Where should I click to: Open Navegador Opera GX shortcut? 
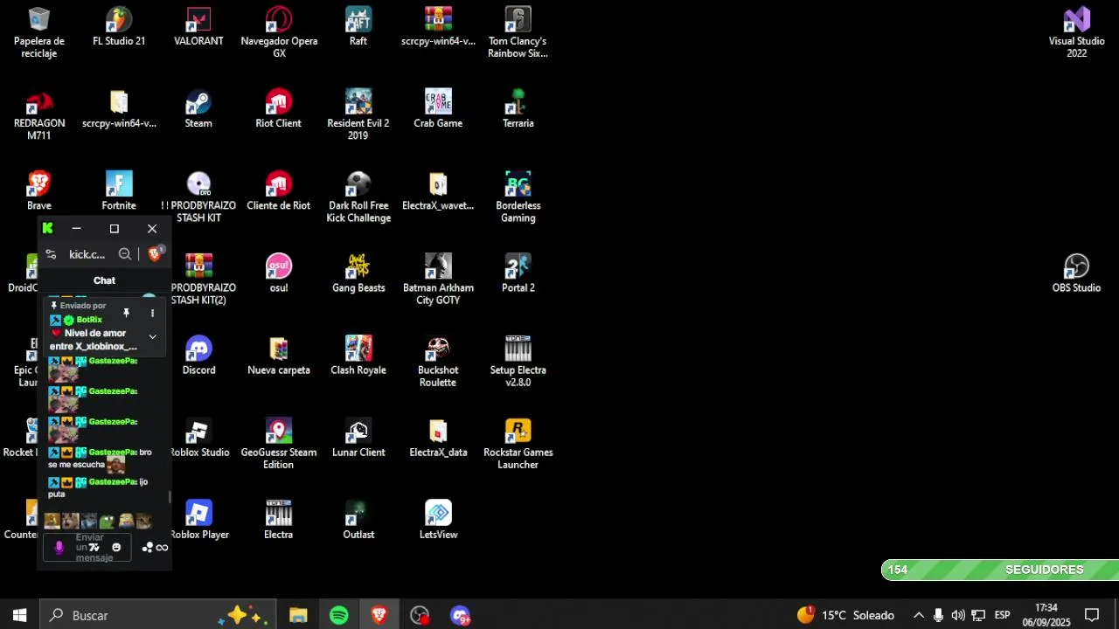click(279, 33)
